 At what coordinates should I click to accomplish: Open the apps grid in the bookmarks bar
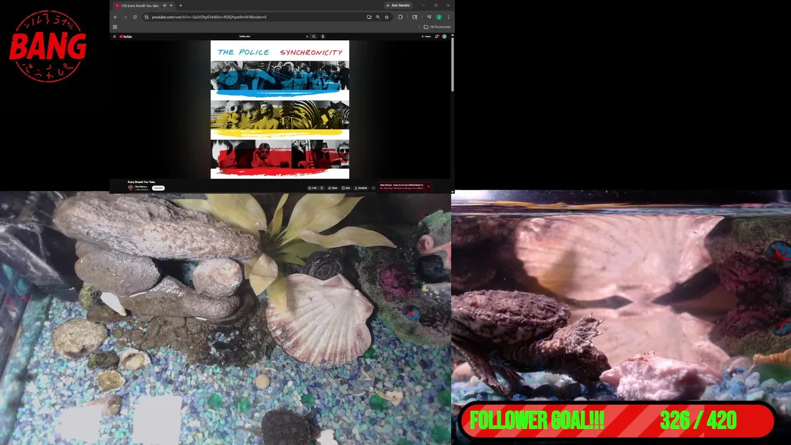[115, 27]
